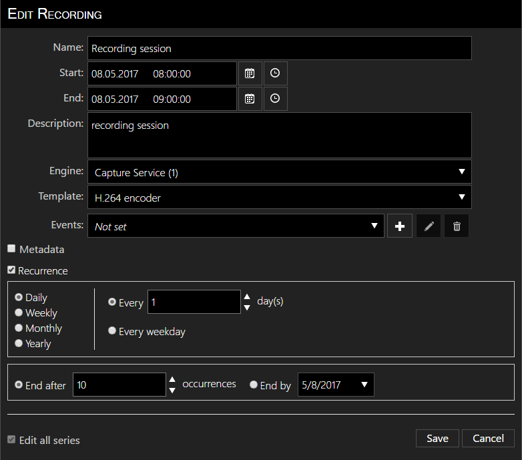Enable the Metadata checkbox

pos(11,248)
